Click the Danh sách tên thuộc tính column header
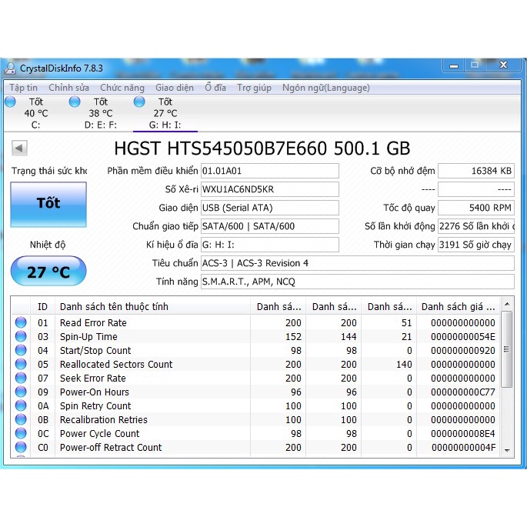 tap(153, 306)
